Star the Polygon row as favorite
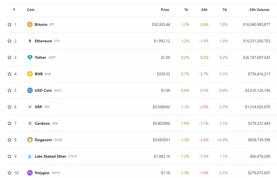 click(x=9, y=173)
